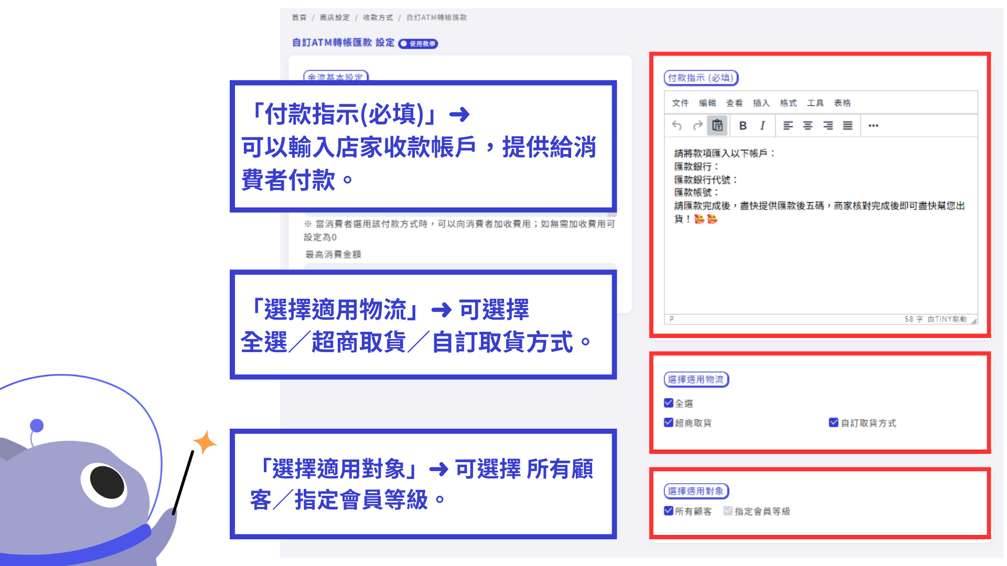Image resolution: width=1007 pixels, height=566 pixels.
Task: Click the paste clipboard icon
Action: click(x=717, y=126)
